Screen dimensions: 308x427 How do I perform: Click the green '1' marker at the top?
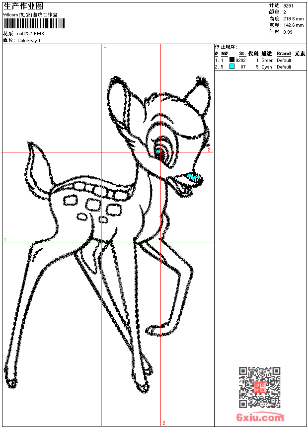(105, 47)
